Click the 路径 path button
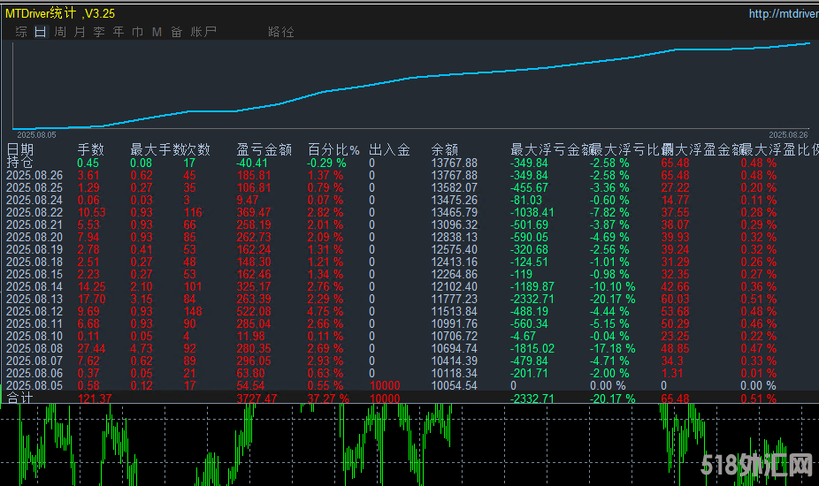Screen dimensions: 819x486 click(281, 32)
